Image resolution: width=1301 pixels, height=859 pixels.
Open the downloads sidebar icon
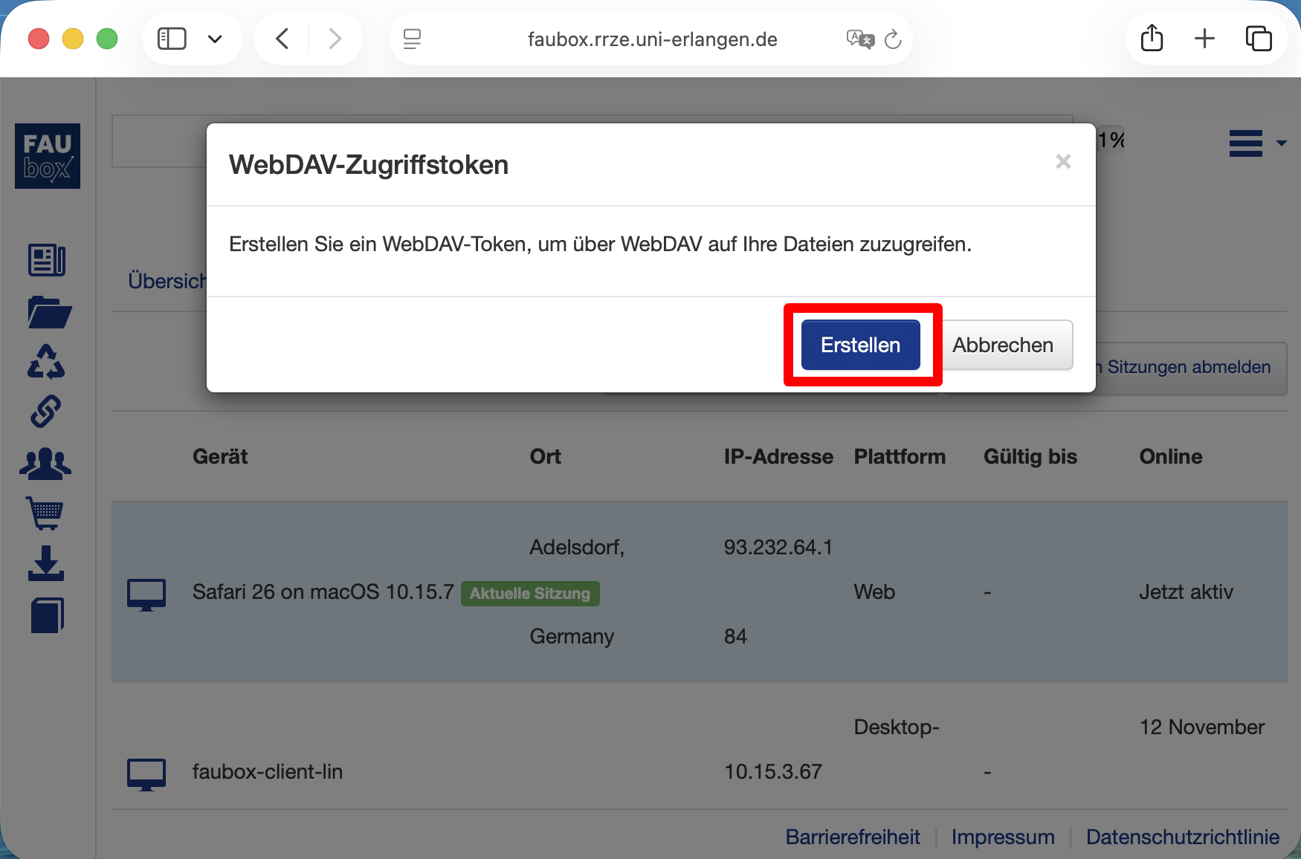tap(46, 563)
